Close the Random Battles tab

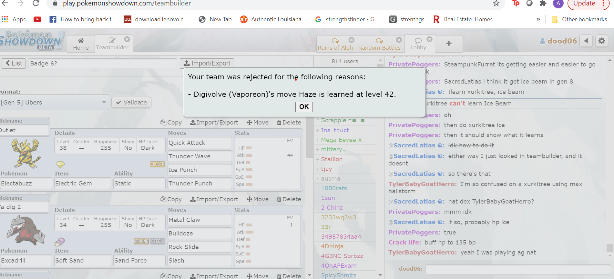tap(399, 40)
